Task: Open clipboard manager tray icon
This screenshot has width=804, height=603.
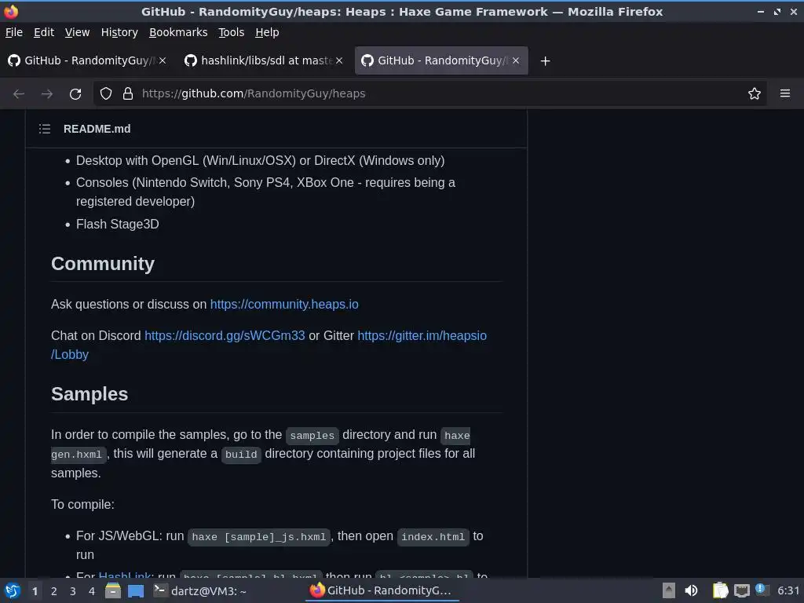Action: tap(721, 590)
